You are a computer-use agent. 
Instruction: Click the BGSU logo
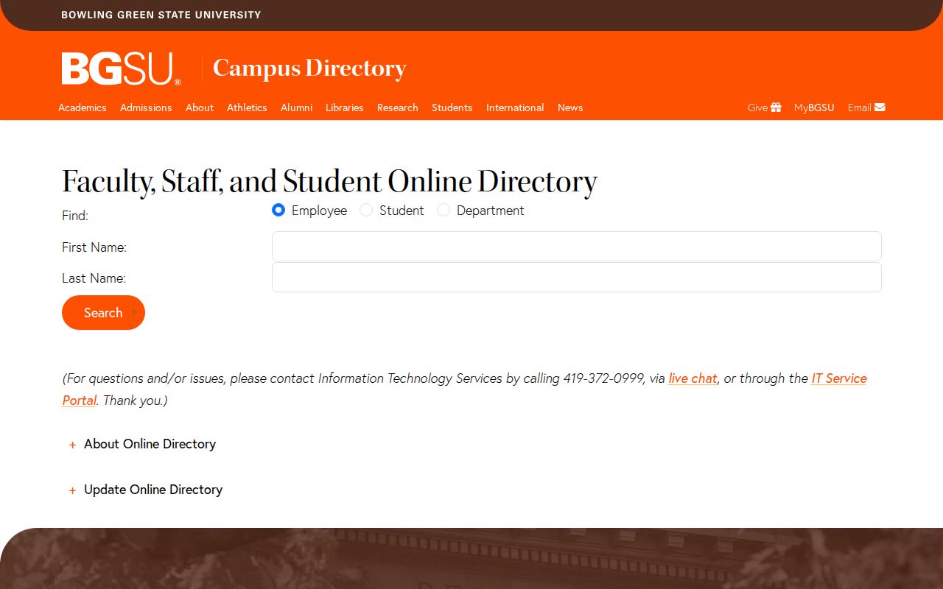(121, 68)
